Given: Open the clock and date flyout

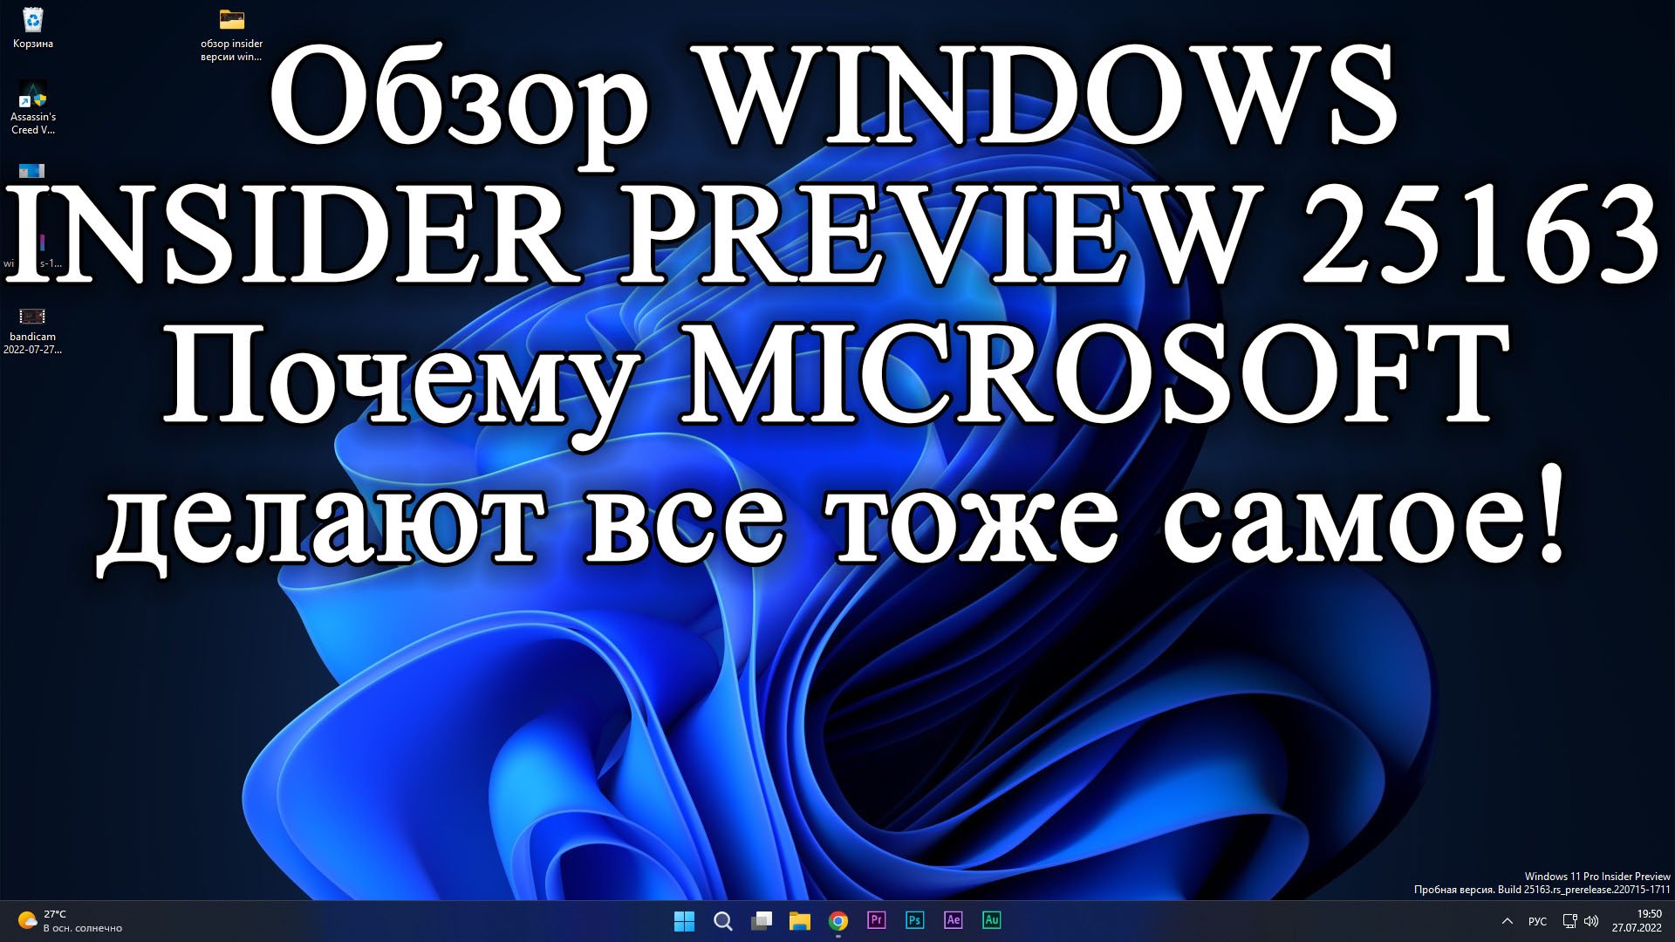Looking at the screenshot, I should [x=1637, y=921].
